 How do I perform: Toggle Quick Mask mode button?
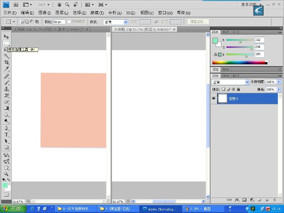pos(6,195)
